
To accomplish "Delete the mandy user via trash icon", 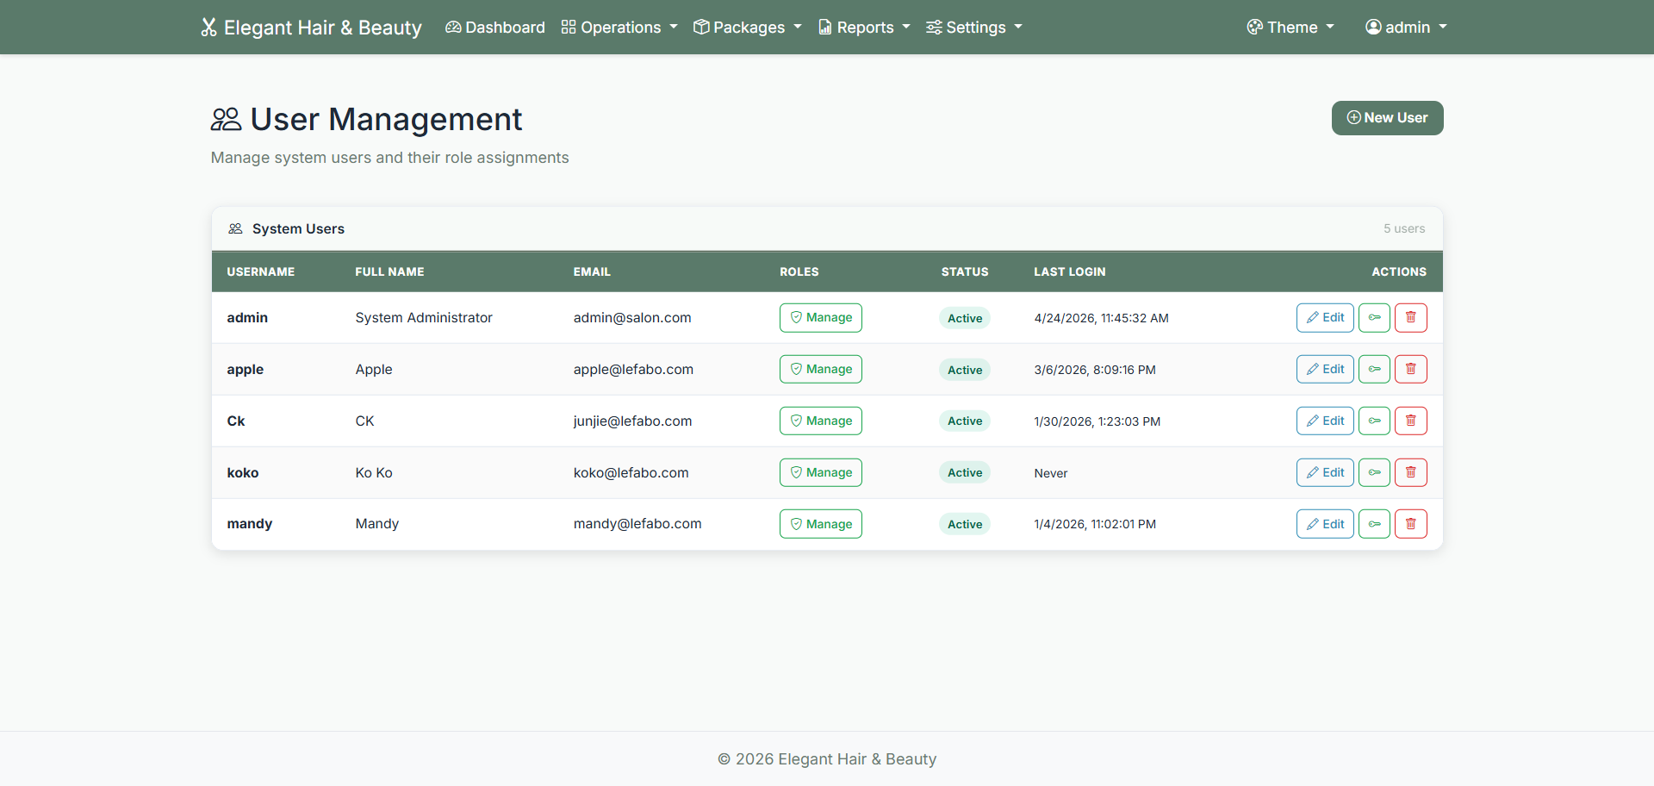I will pos(1410,524).
